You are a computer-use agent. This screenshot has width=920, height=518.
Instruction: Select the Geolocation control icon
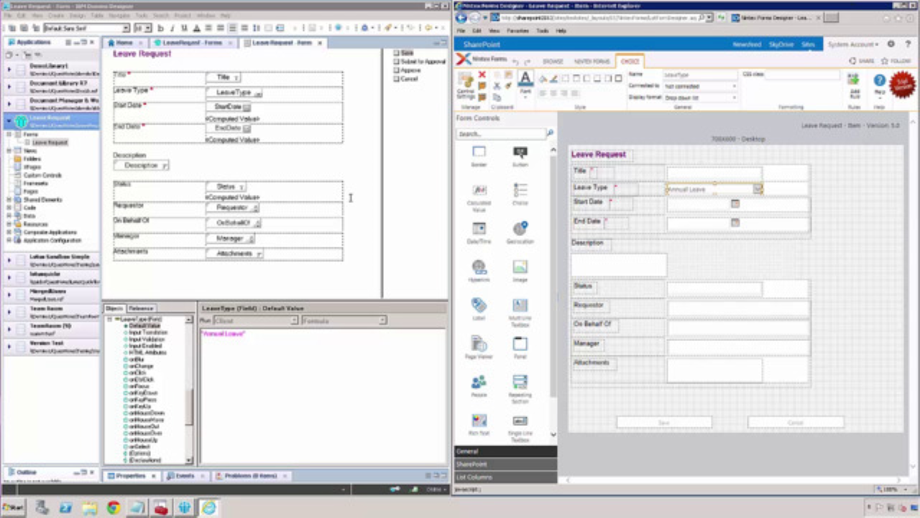pos(520,229)
